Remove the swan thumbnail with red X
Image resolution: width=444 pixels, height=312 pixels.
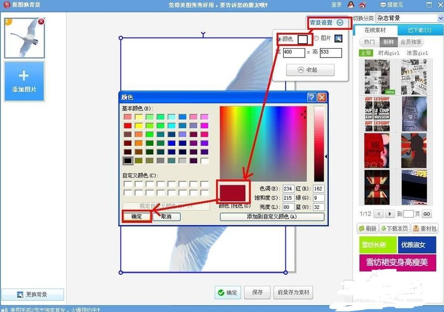[x=41, y=21]
